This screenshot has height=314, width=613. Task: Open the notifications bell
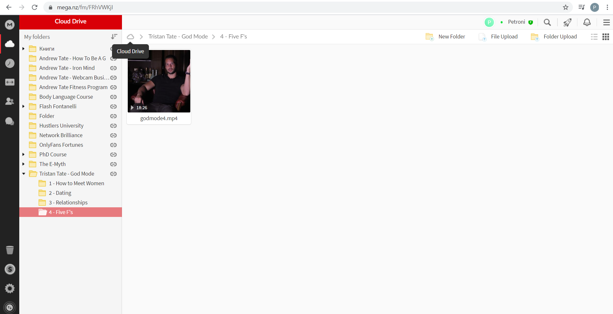click(587, 22)
